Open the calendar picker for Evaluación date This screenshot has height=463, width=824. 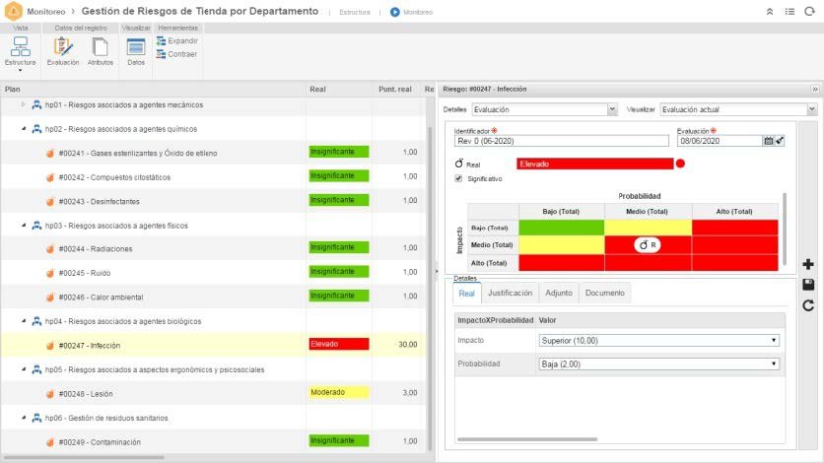tap(768, 141)
